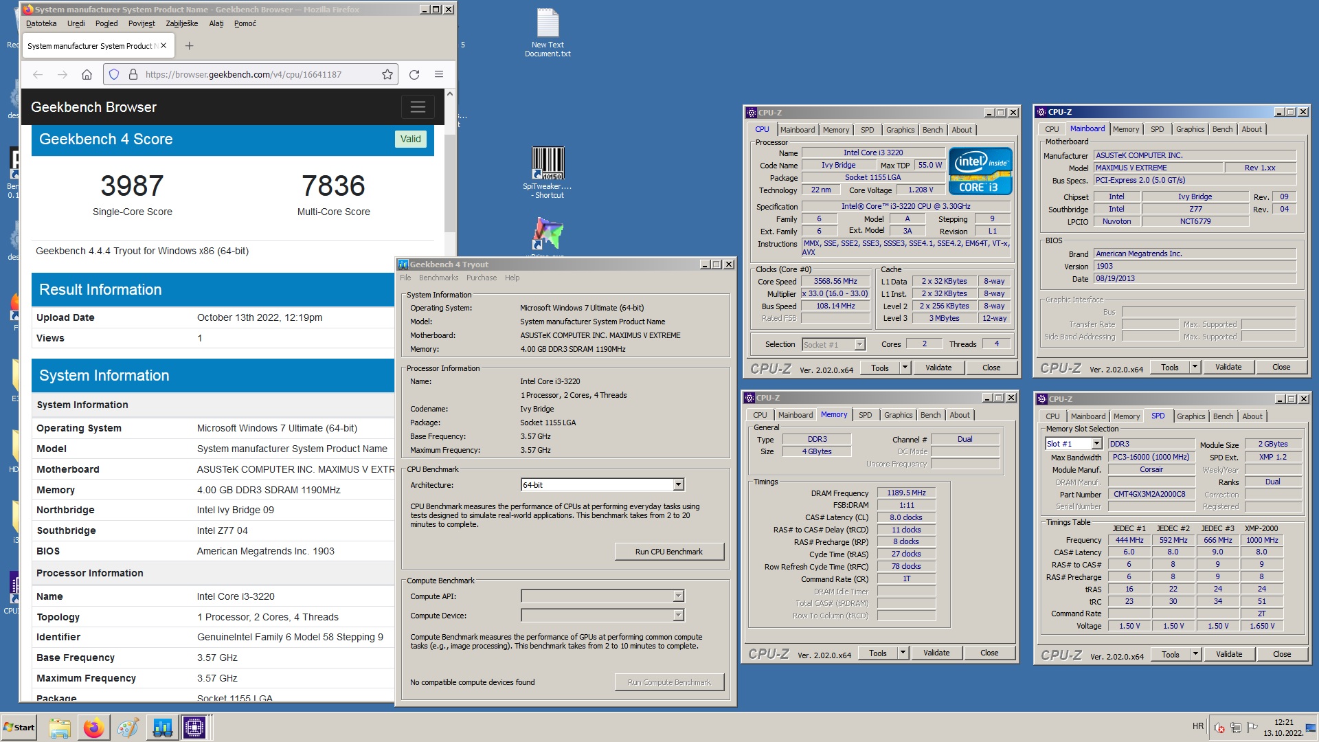Click Run Compute Benchmark button
The height and width of the screenshot is (742, 1319).
click(669, 682)
